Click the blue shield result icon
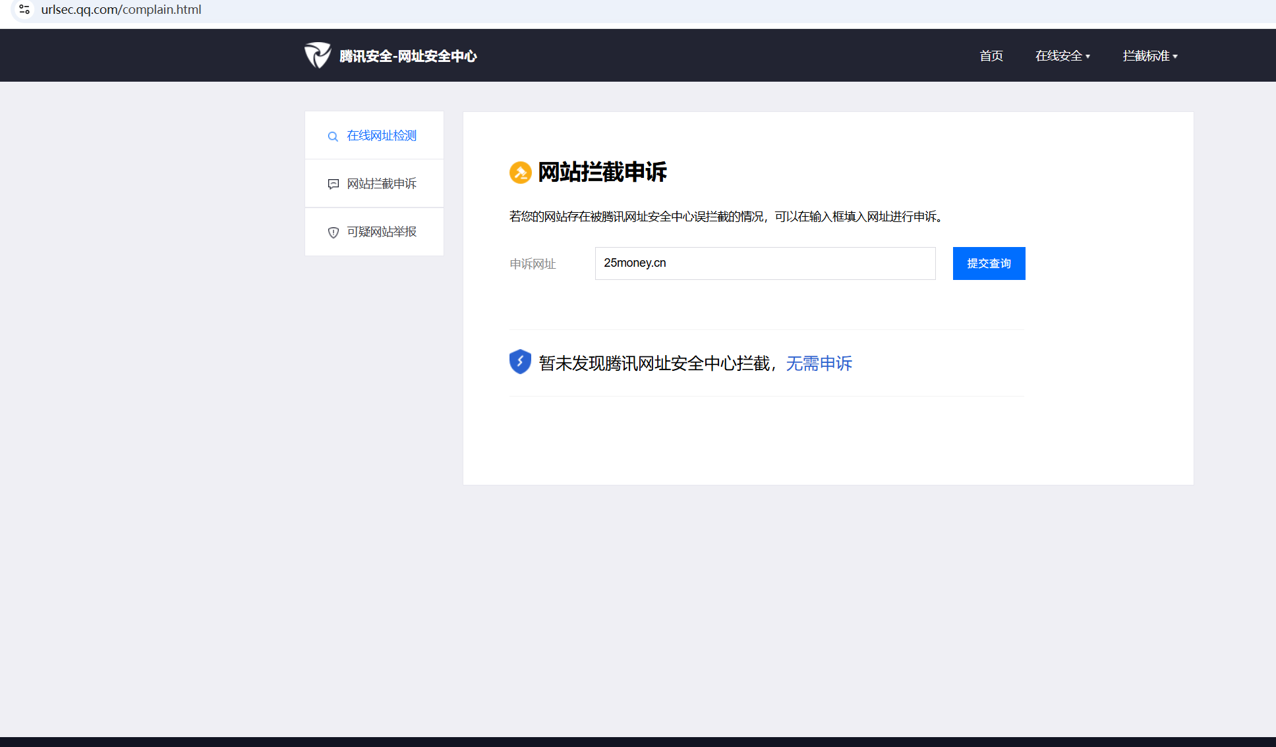Viewport: 1276px width, 747px height. tap(520, 362)
